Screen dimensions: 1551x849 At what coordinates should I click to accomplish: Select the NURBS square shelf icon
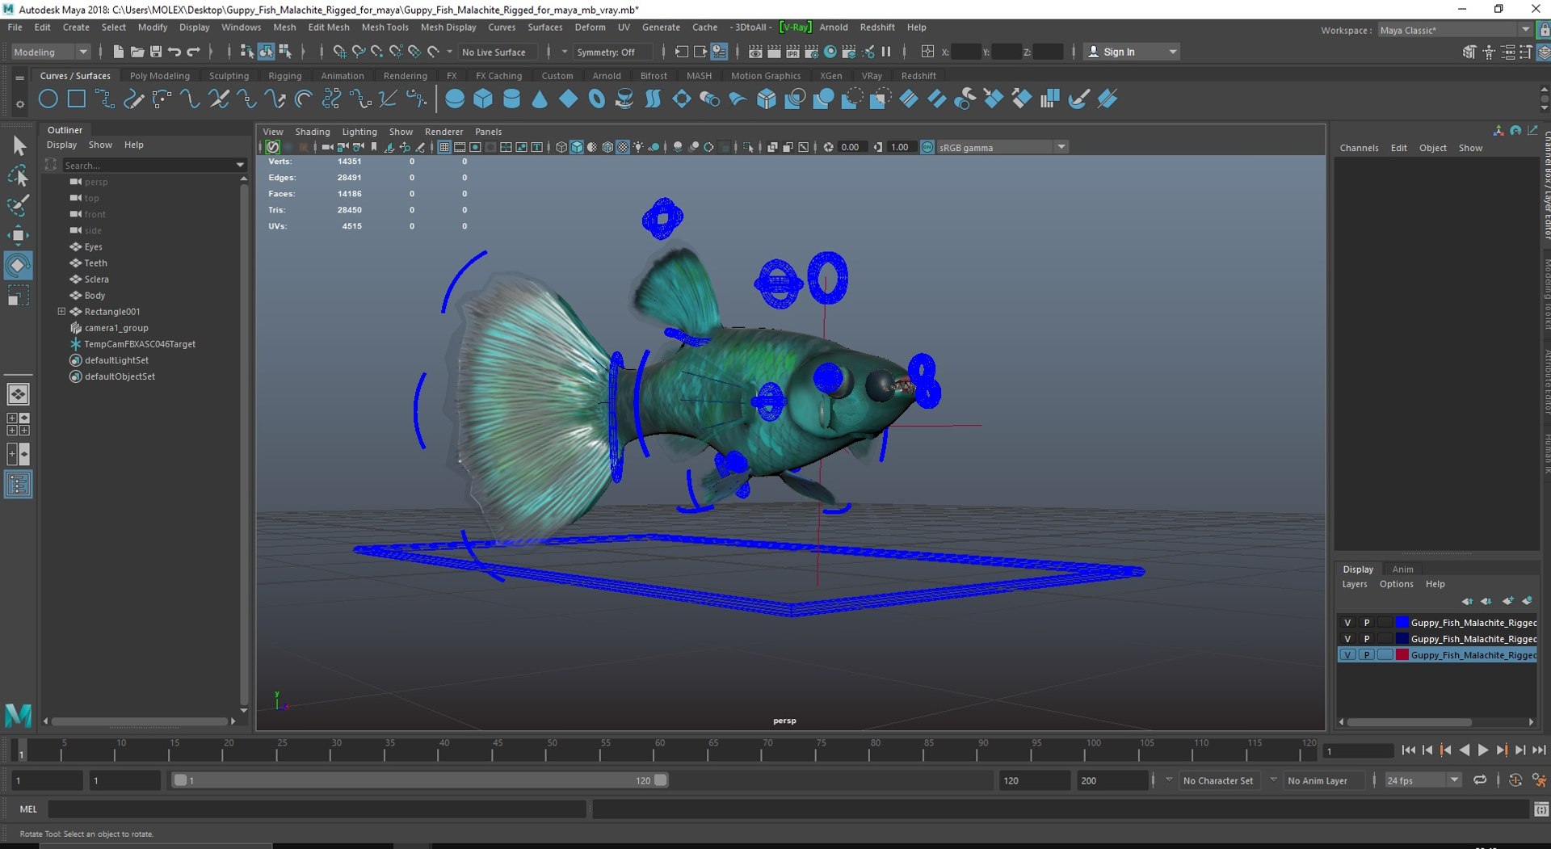click(77, 99)
